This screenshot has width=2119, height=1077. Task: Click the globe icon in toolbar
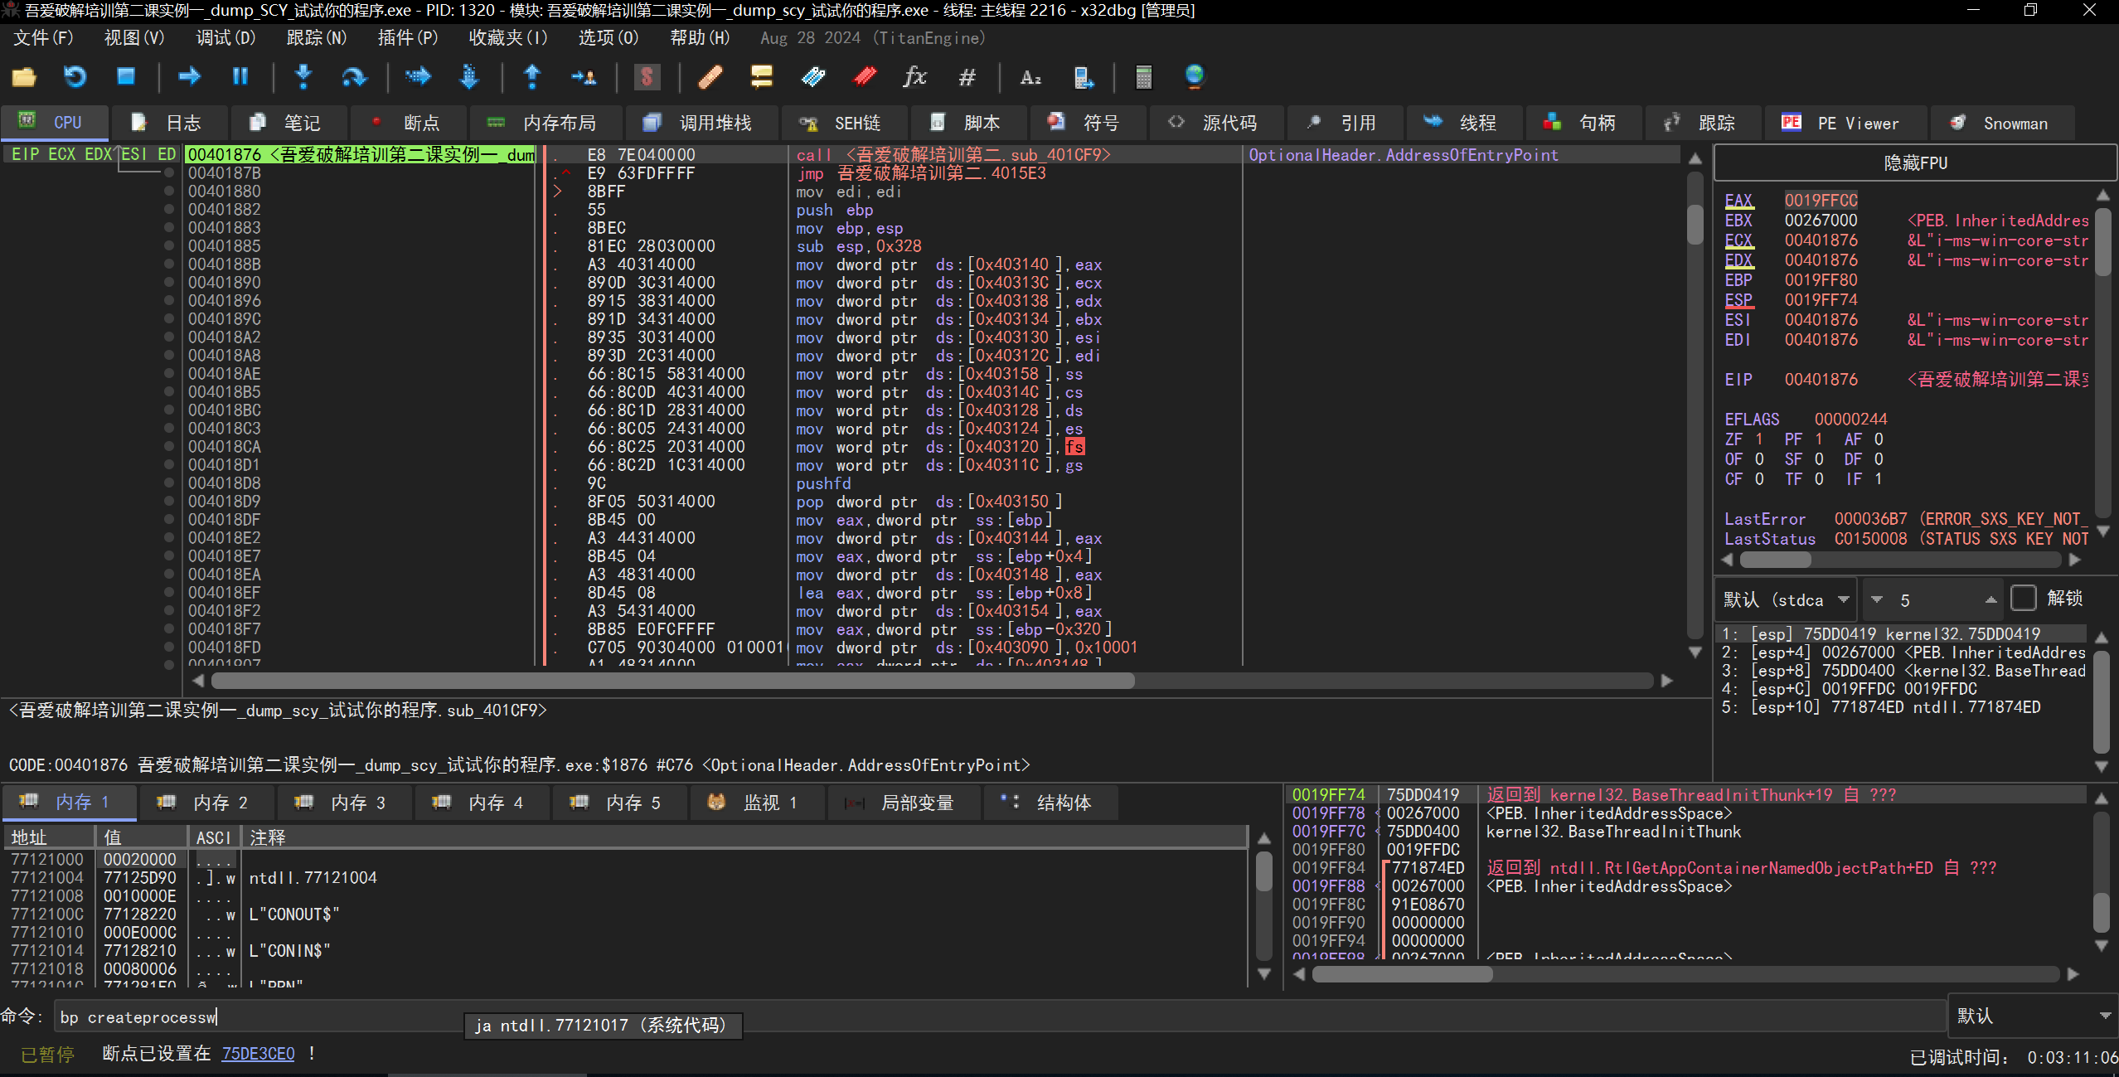tap(1195, 77)
